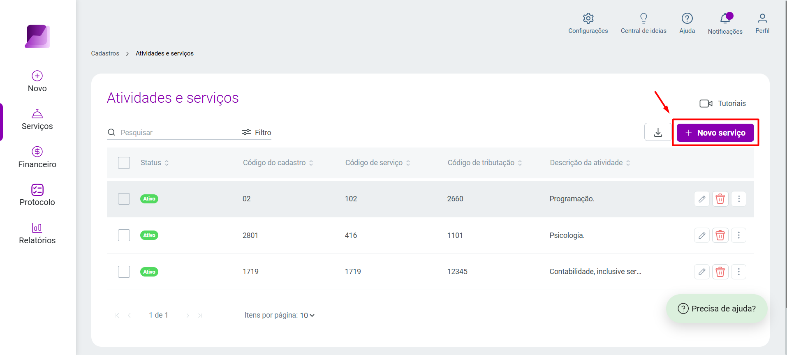Click the download export icon button
Image resolution: width=787 pixels, height=355 pixels.
(658, 132)
